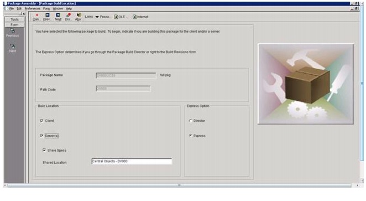Toggle the Share Specs checkbox
The width and height of the screenshot is (366, 201).
click(x=44, y=150)
